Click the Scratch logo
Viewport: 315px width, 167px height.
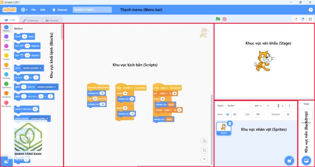[9, 9]
